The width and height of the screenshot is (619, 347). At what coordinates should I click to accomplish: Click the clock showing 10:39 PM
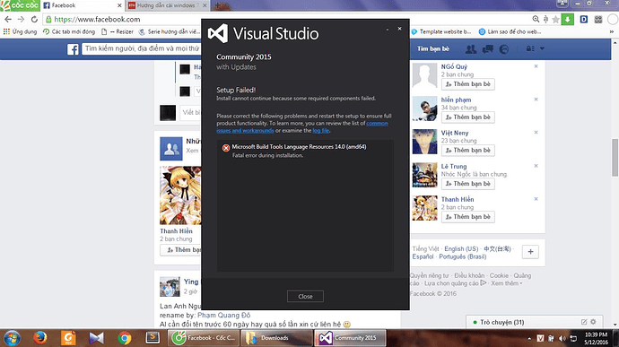pos(596,338)
